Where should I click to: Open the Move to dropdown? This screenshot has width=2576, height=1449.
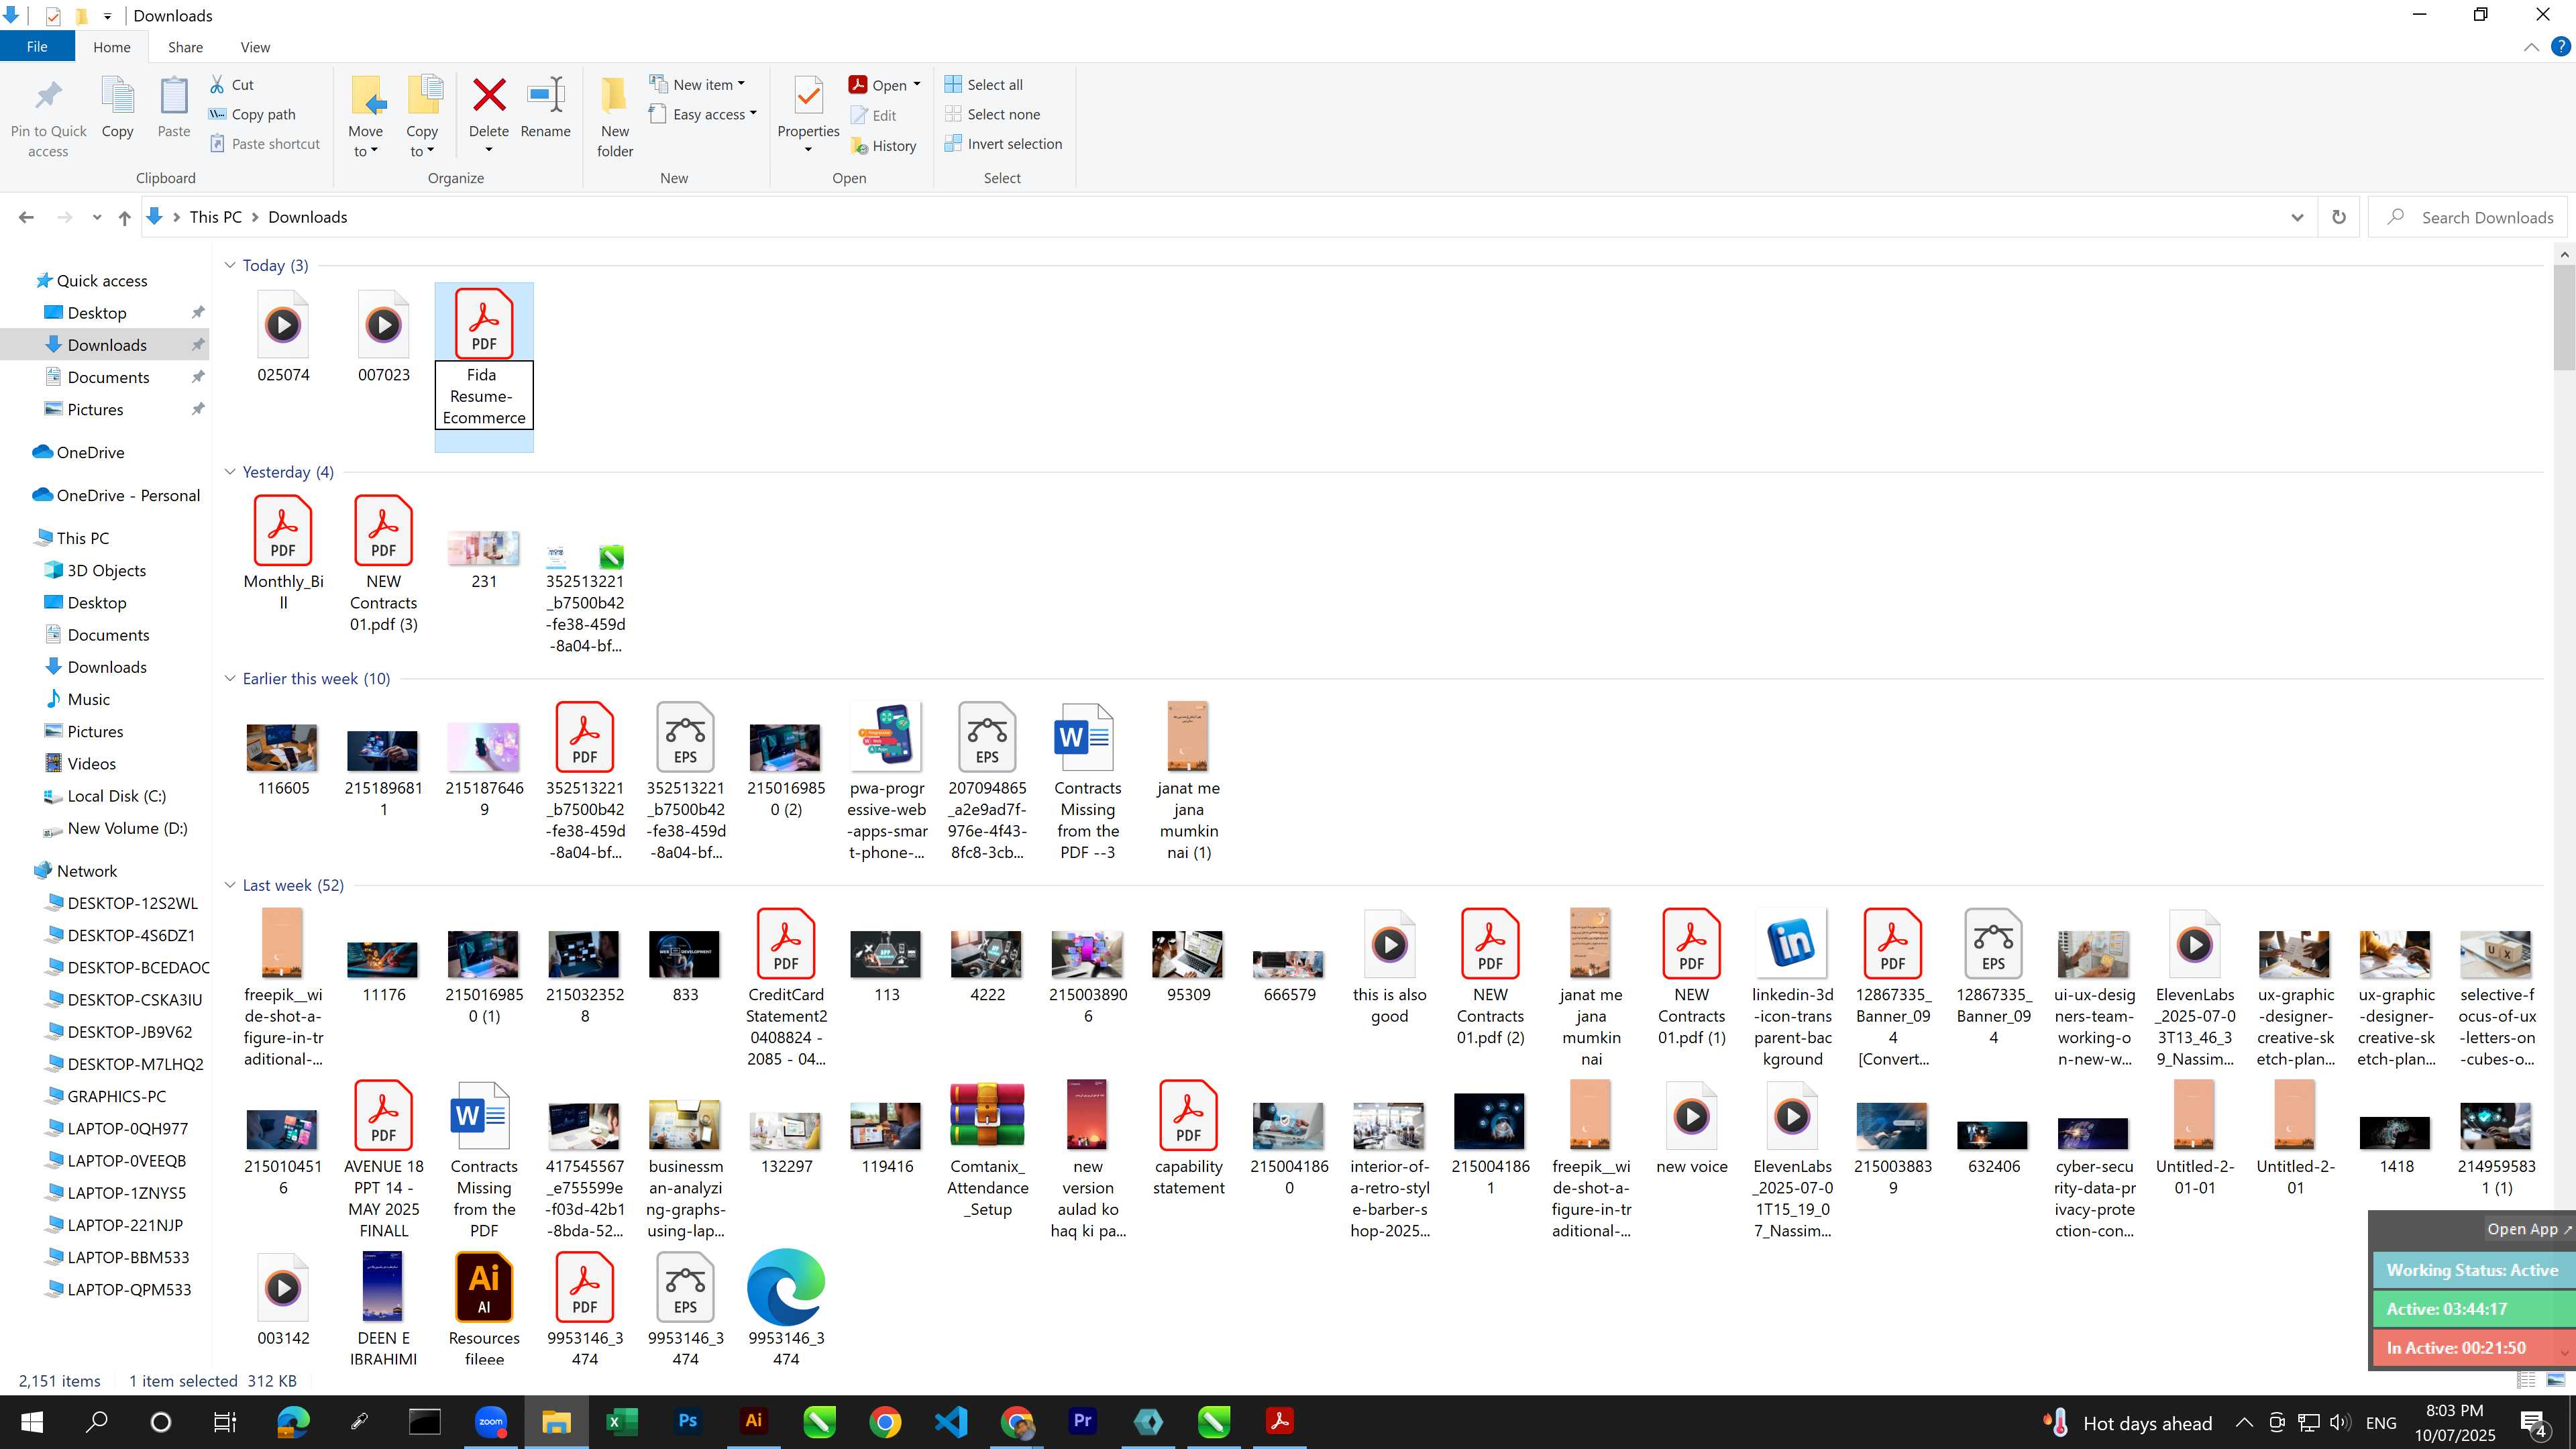click(x=366, y=141)
